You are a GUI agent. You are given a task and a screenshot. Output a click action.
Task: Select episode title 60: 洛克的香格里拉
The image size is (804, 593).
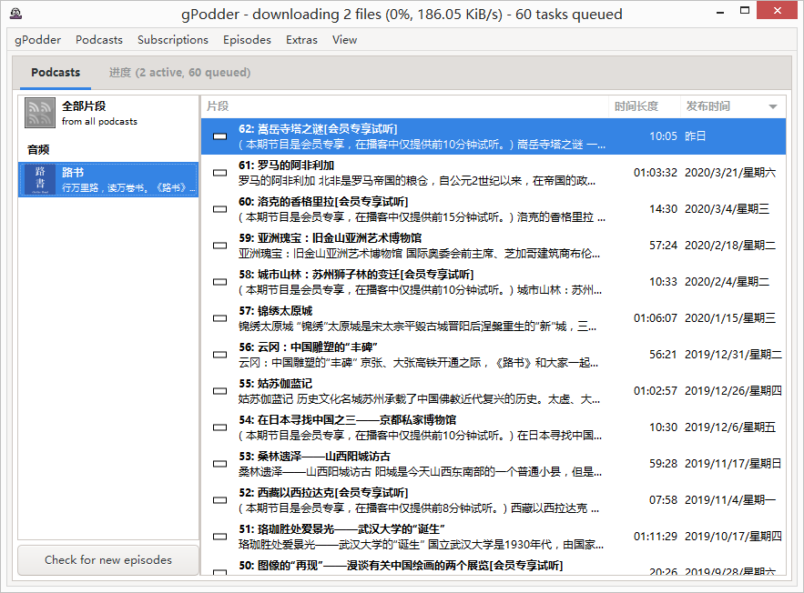(x=323, y=202)
